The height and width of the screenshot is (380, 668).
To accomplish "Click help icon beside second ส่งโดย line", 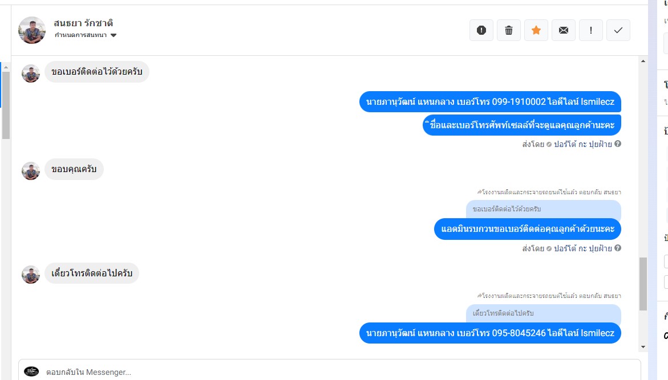I will point(618,248).
